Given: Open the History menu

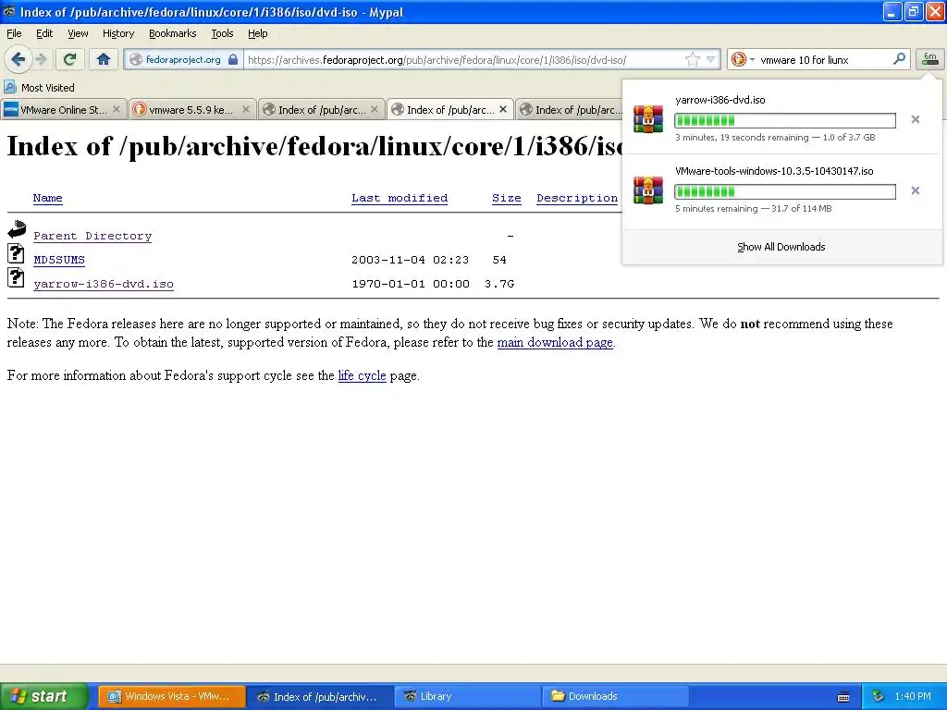Looking at the screenshot, I should [x=118, y=33].
